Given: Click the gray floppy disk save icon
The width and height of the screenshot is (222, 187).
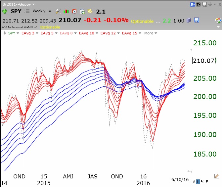Looking at the screenshot, I should pos(204,5).
